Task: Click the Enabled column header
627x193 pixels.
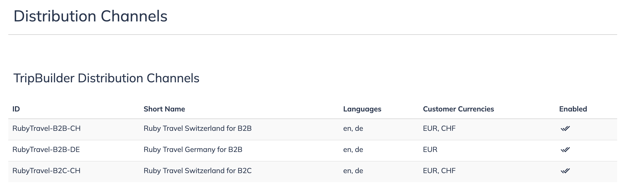Action: (x=573, y=109)
